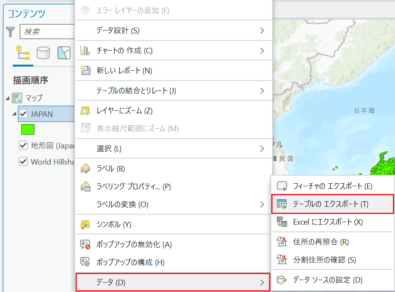Select the List By Drawing Order icon

tap(23, 53)
